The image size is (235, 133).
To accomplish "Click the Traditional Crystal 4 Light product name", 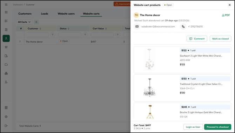I will coord(201,84).
